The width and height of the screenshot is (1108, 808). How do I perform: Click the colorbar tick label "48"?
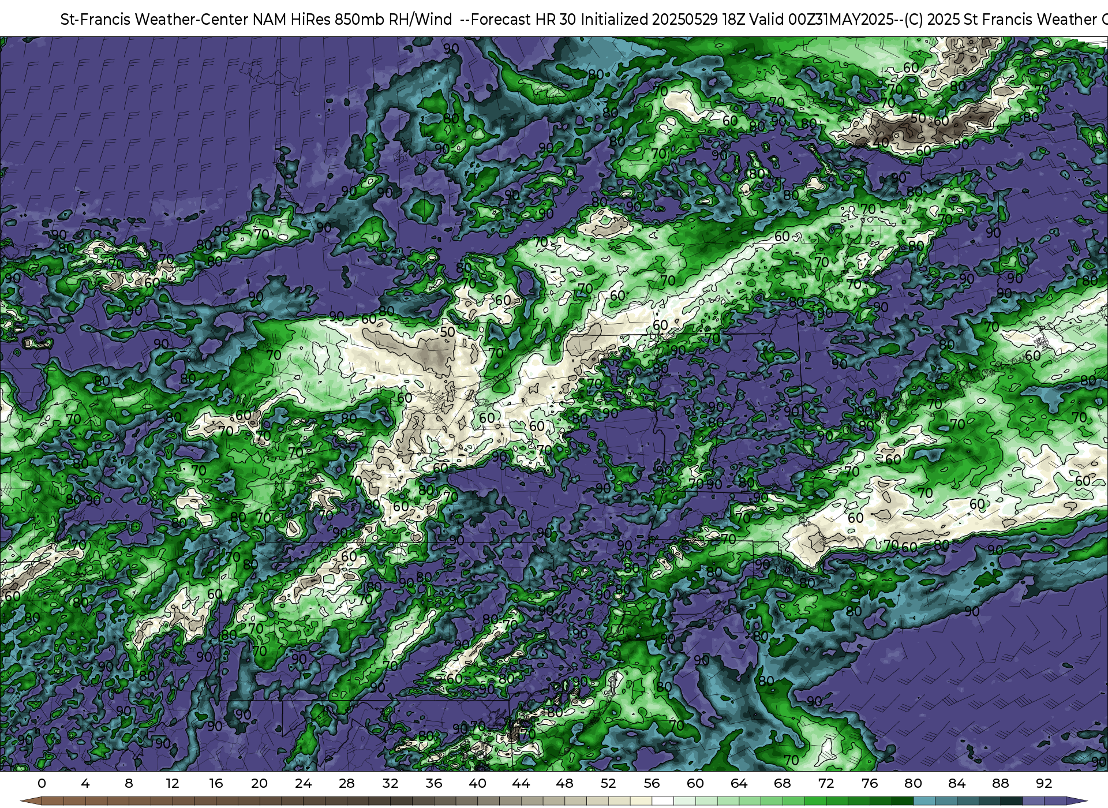(564, 783)
